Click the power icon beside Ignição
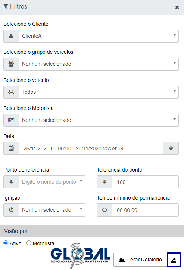This screenshot has width=184, height=270. point(11,210)
